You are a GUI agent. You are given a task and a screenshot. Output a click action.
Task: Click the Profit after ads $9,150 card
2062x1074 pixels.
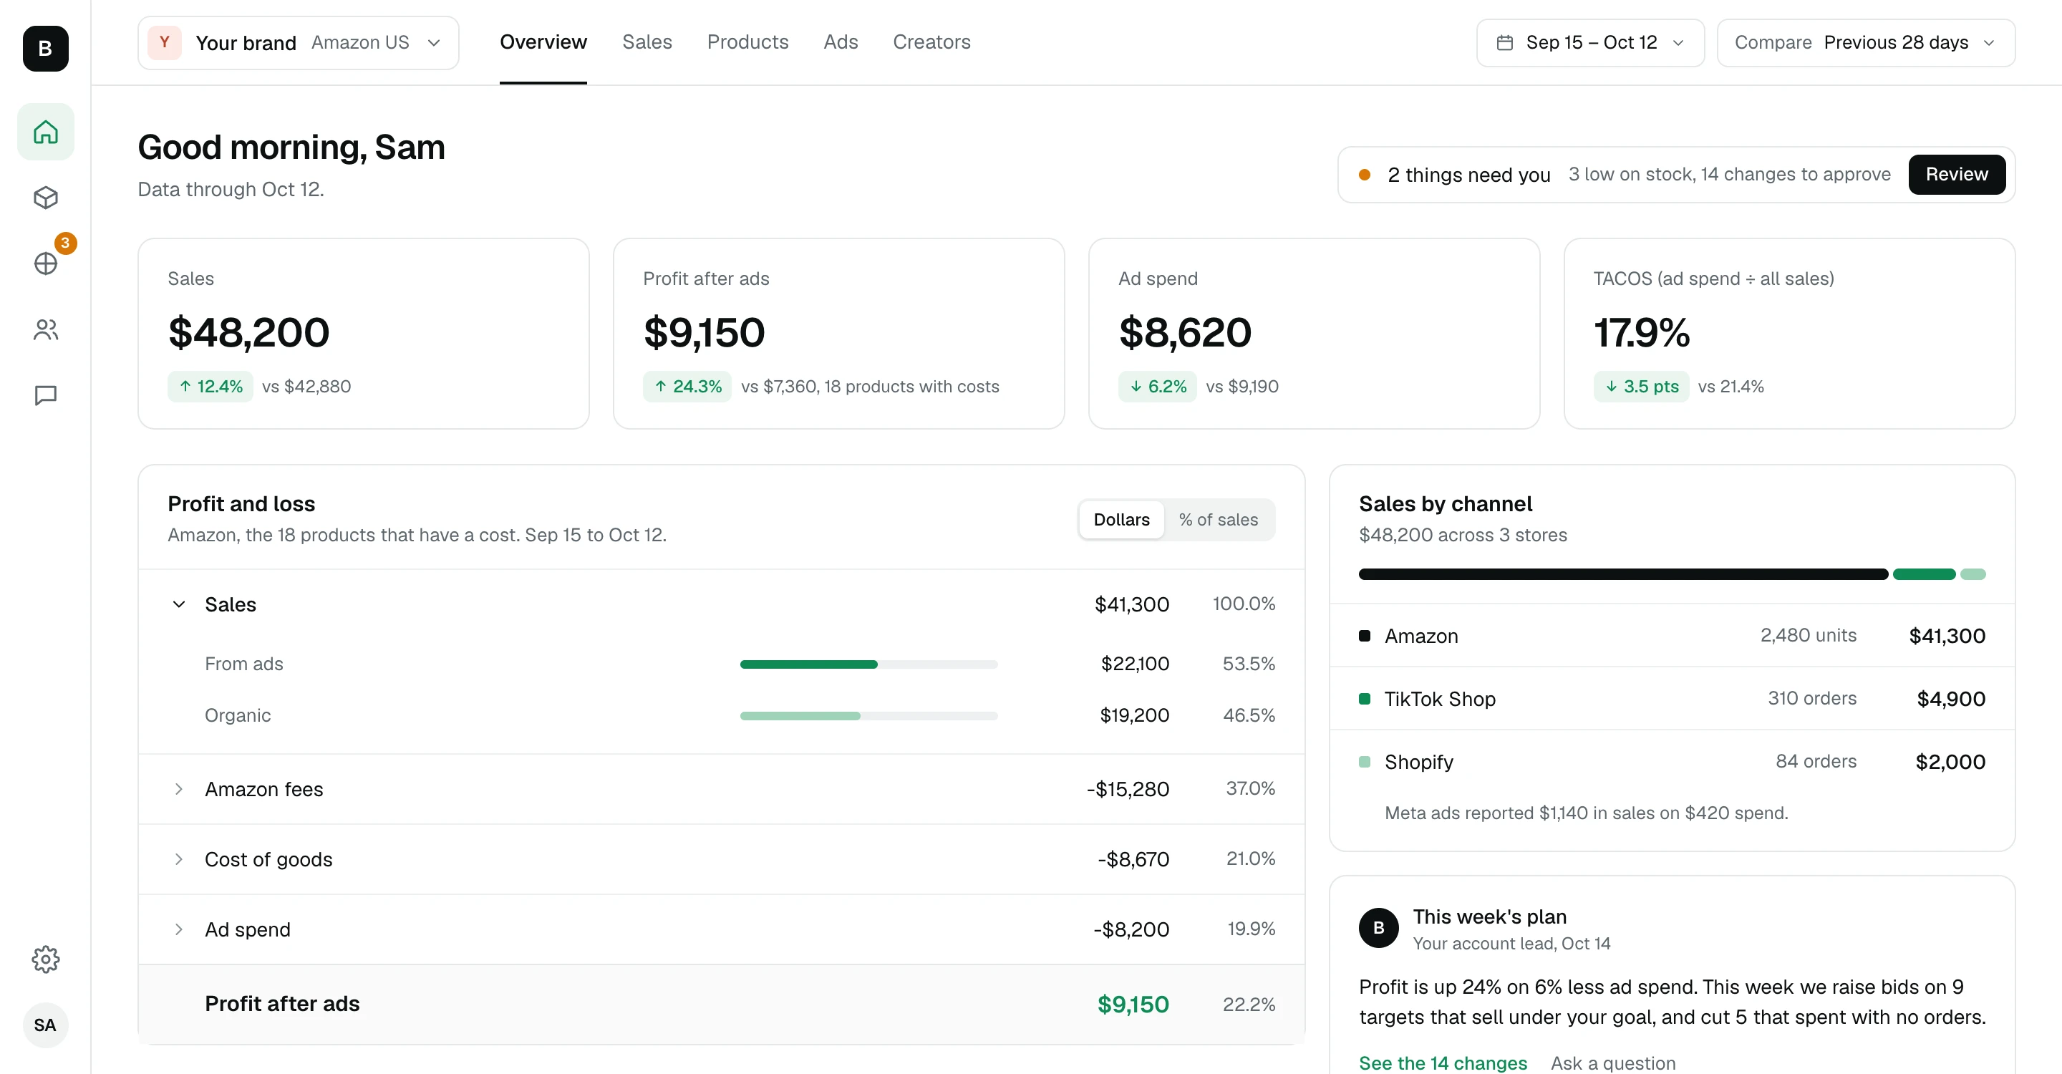click(x=838, y=333)
